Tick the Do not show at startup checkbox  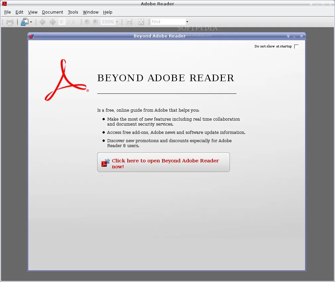coord(296,46)
